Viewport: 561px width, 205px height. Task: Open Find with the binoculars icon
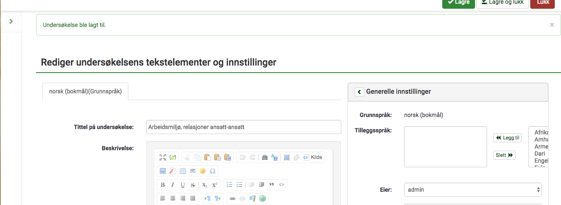point(265,157)
